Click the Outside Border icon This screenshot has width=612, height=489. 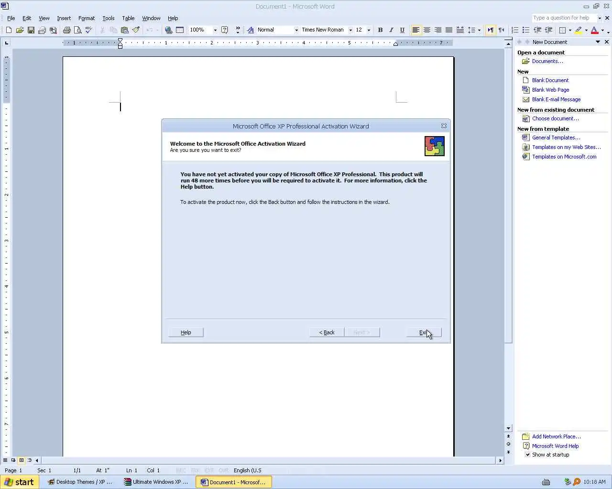(x=562, y=30)
